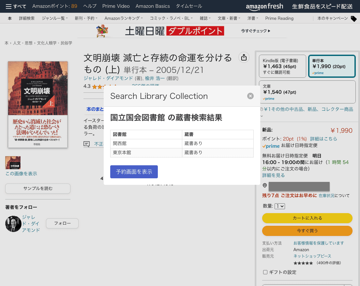Open seller link ネットショップピース
360x286 pixels.
[312, 256]
